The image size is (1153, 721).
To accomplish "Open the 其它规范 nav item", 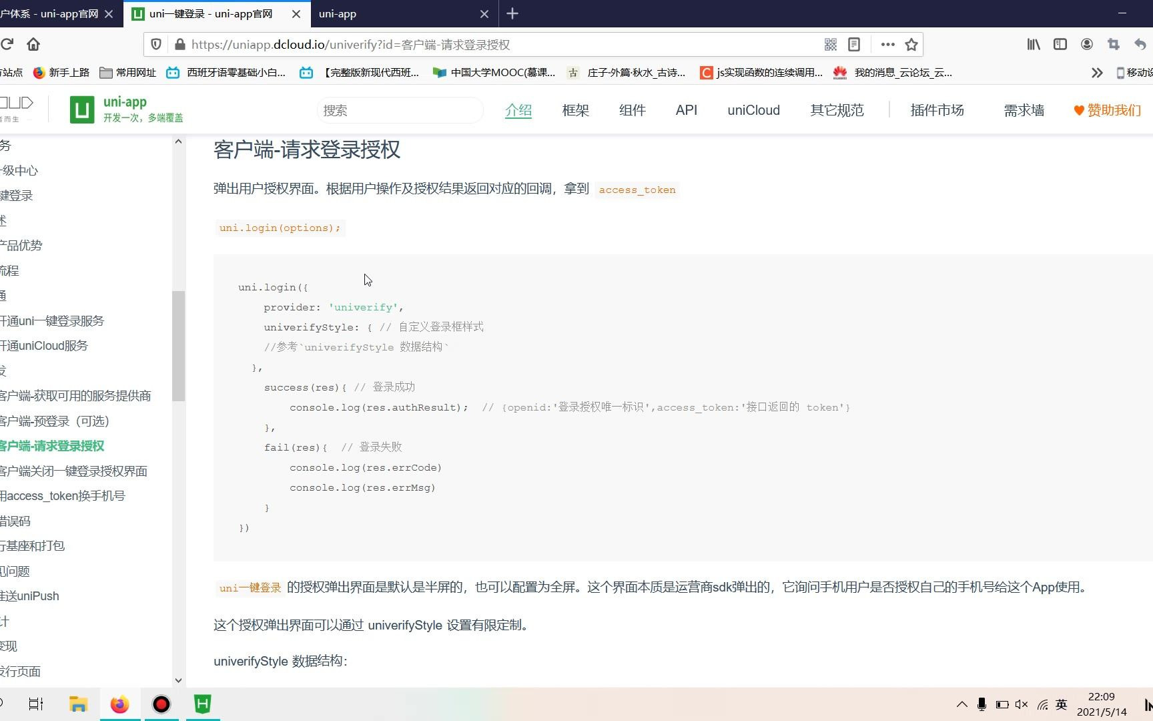I will 837,110.
